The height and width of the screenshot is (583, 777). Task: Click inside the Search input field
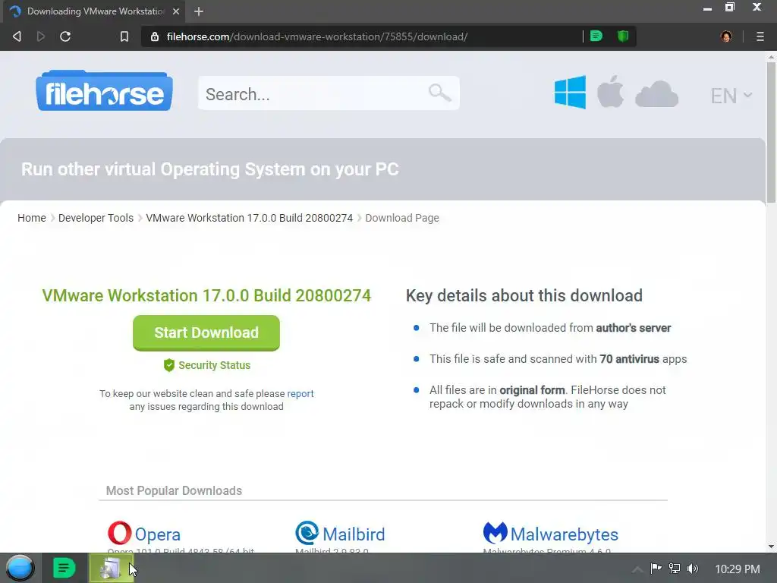tap(329, 93)
